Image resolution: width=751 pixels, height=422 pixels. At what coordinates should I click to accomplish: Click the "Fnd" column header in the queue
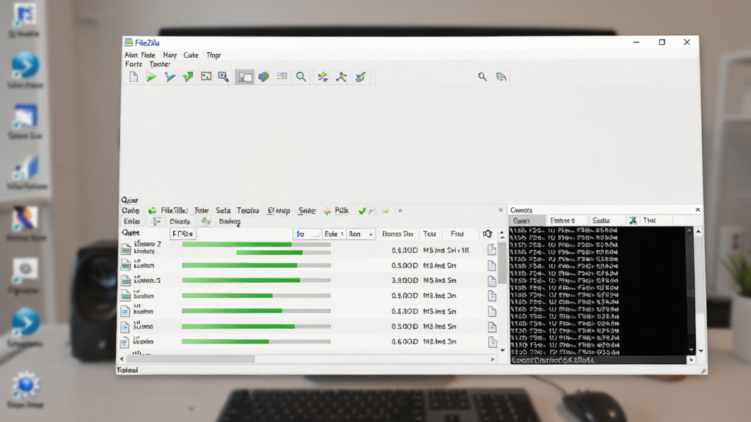(457, 234)
